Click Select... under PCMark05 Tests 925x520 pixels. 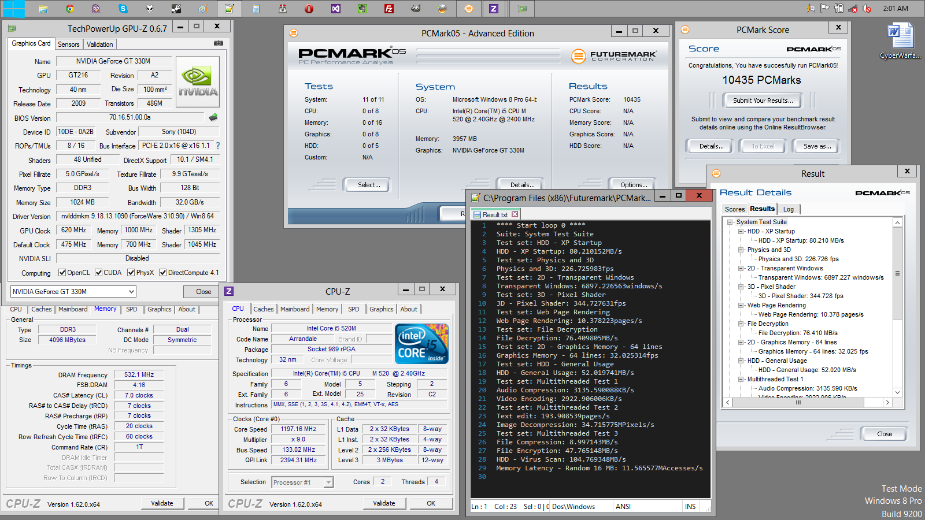pyautogui.click(x=368, y=185)
